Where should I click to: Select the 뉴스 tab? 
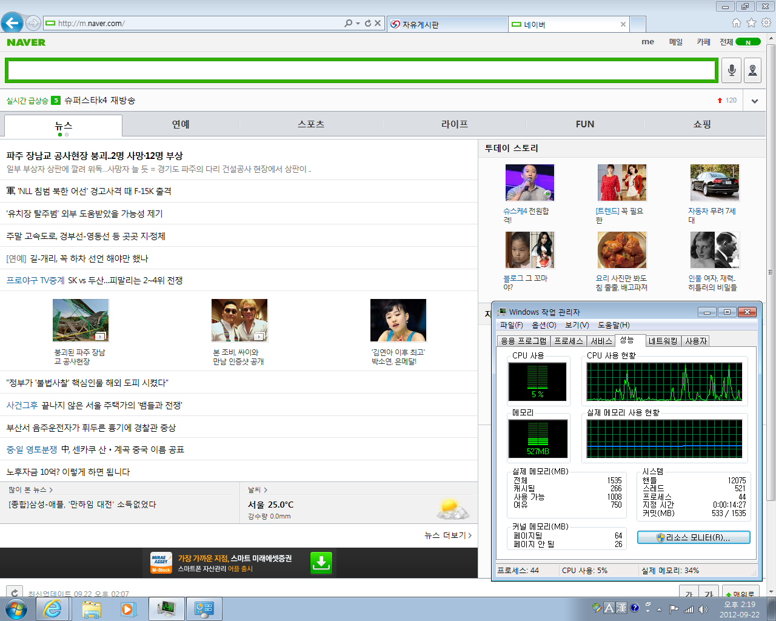pyautogui.click(x=63, y=125)
